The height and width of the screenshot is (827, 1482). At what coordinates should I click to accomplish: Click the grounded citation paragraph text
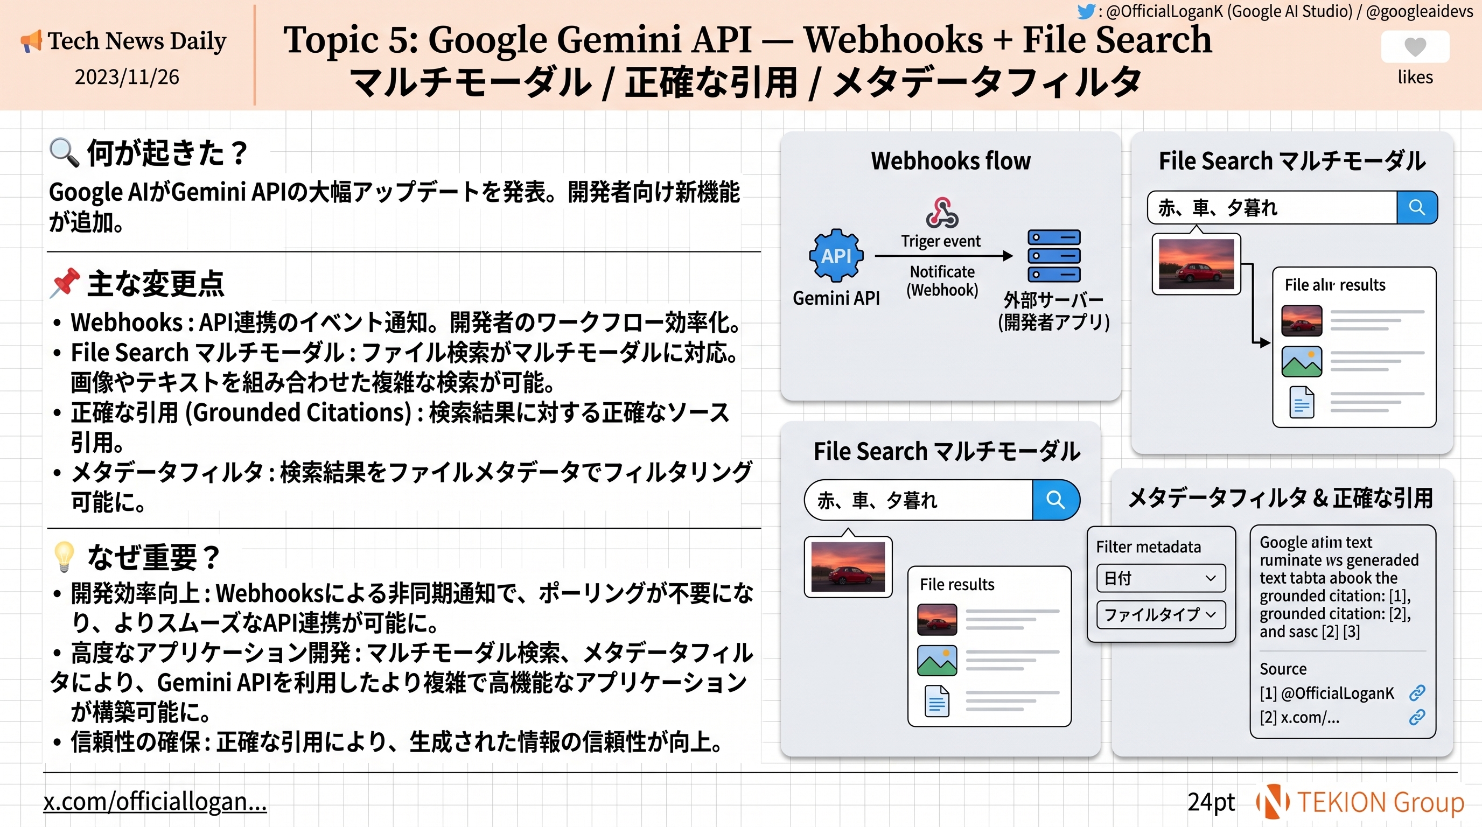click(x=1339, y=587)
